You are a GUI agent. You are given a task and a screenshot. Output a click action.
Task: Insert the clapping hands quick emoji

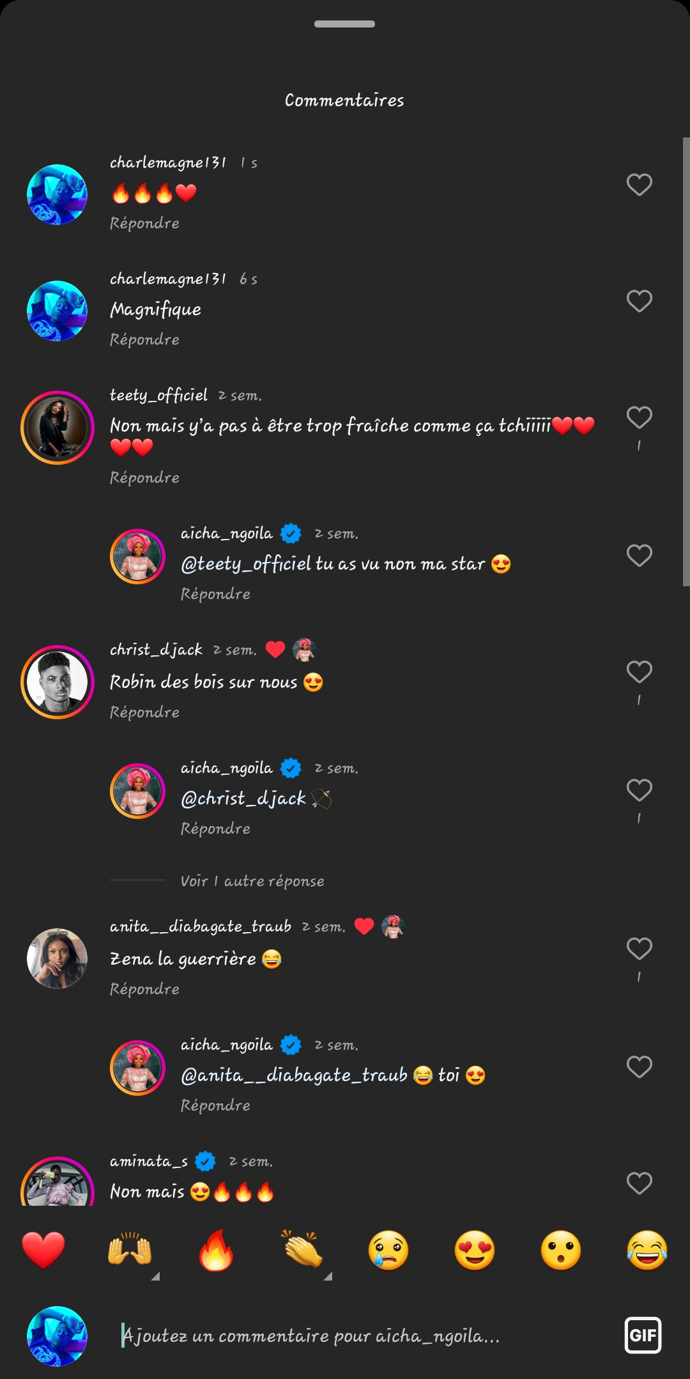[302, 1250]
